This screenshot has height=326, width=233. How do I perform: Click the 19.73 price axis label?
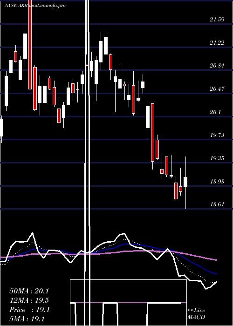tap(217, 136)
